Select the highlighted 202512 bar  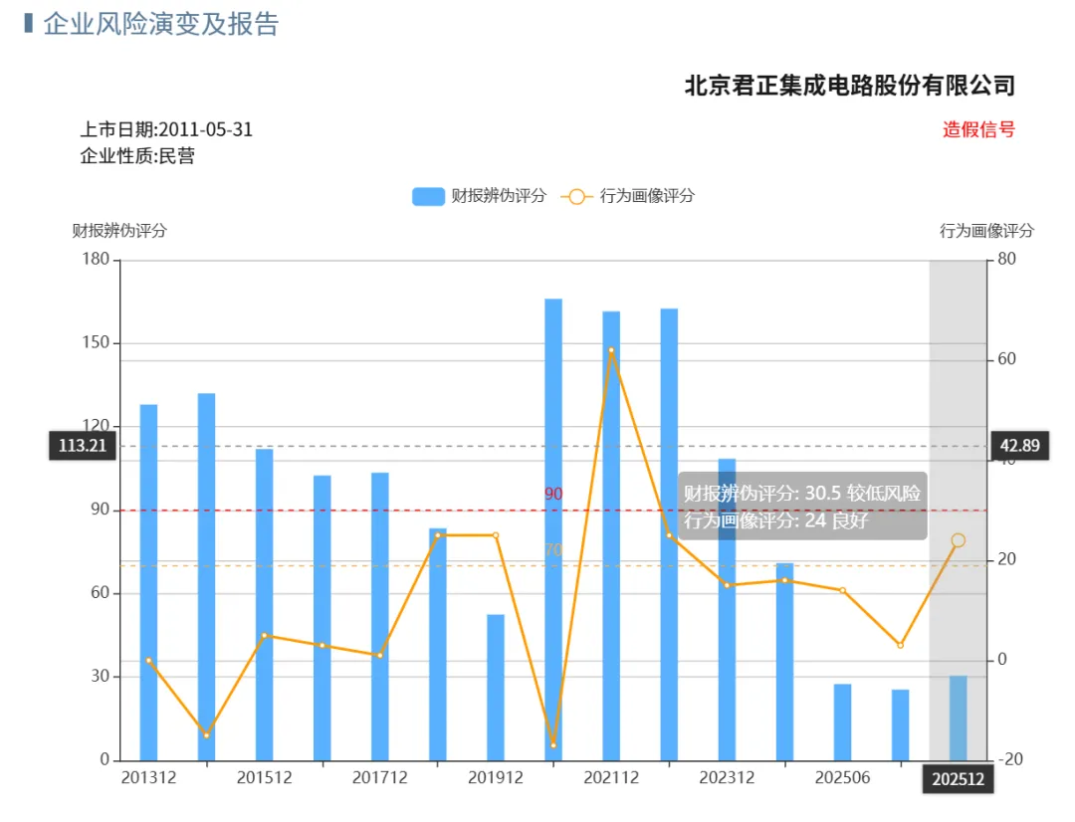point(959,718)
